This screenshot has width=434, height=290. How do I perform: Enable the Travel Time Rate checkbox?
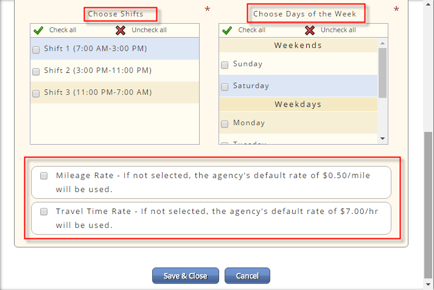pos(44,212)
